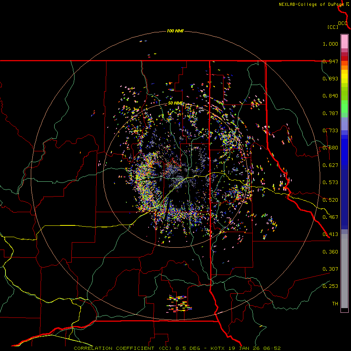Screen dimensions: 351x351
Task: Click the 0.307 scale value
Action: tap(330, 269)
